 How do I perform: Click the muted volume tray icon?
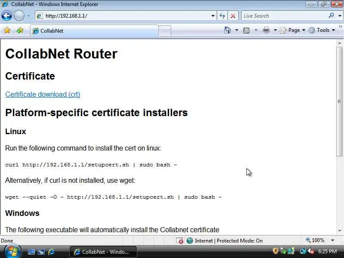coord(311,251)
